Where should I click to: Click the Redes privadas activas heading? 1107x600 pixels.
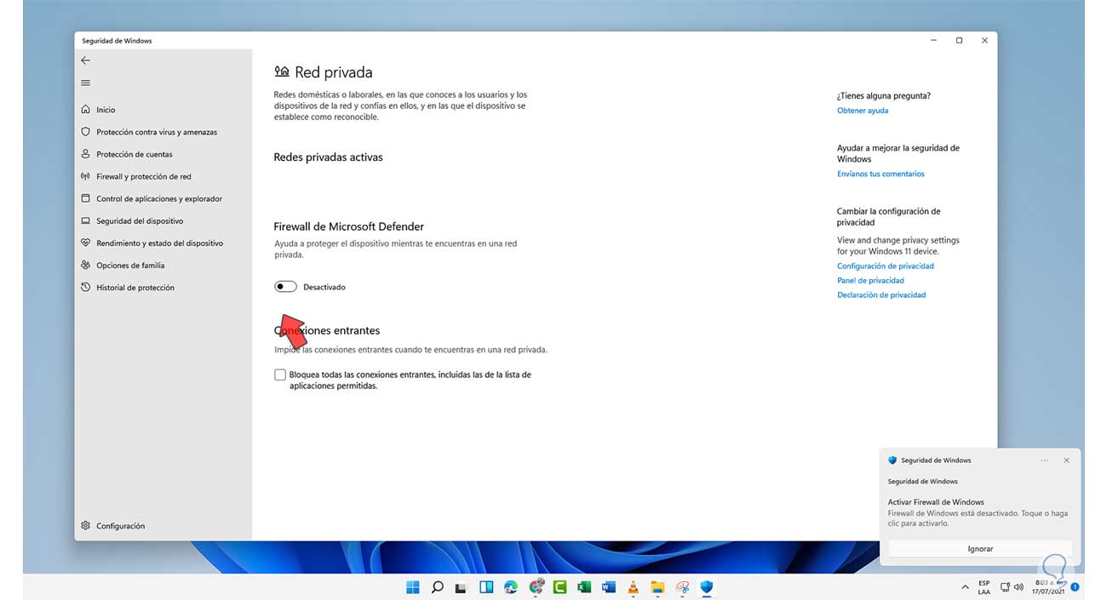[328, 157]
